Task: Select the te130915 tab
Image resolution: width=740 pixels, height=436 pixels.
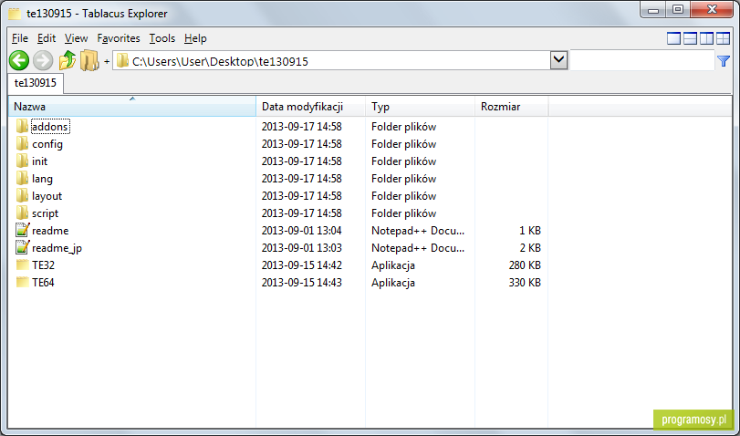Action: click(36, 83)
